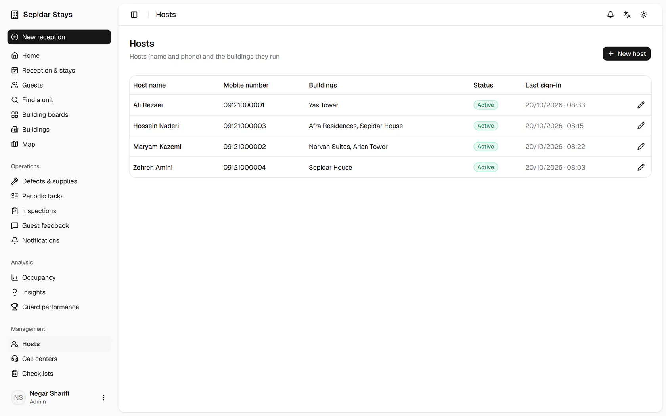
Task: Click Narvan Suites, Arian Tower cell
Action: [x=348, y=147]
